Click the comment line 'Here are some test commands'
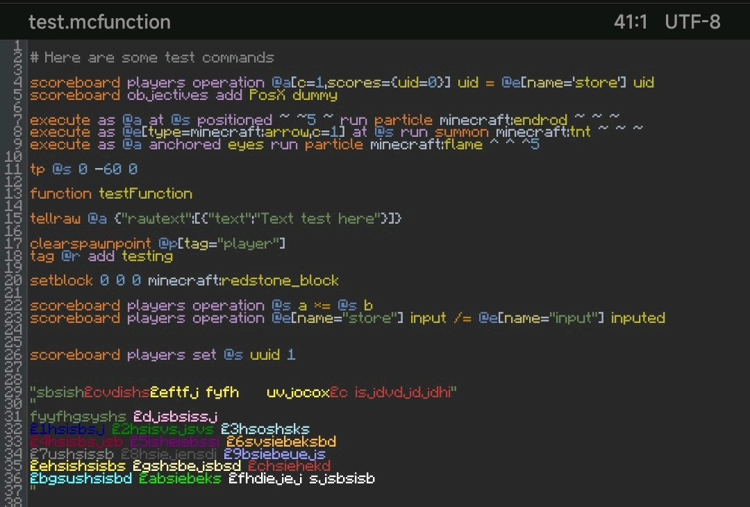750x507 pixels. (x=152, y=58)
